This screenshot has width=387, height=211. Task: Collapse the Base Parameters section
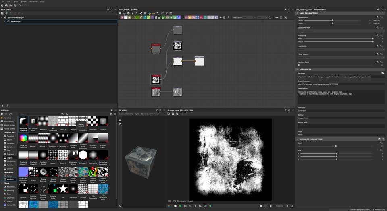click(x=298, y=13)
